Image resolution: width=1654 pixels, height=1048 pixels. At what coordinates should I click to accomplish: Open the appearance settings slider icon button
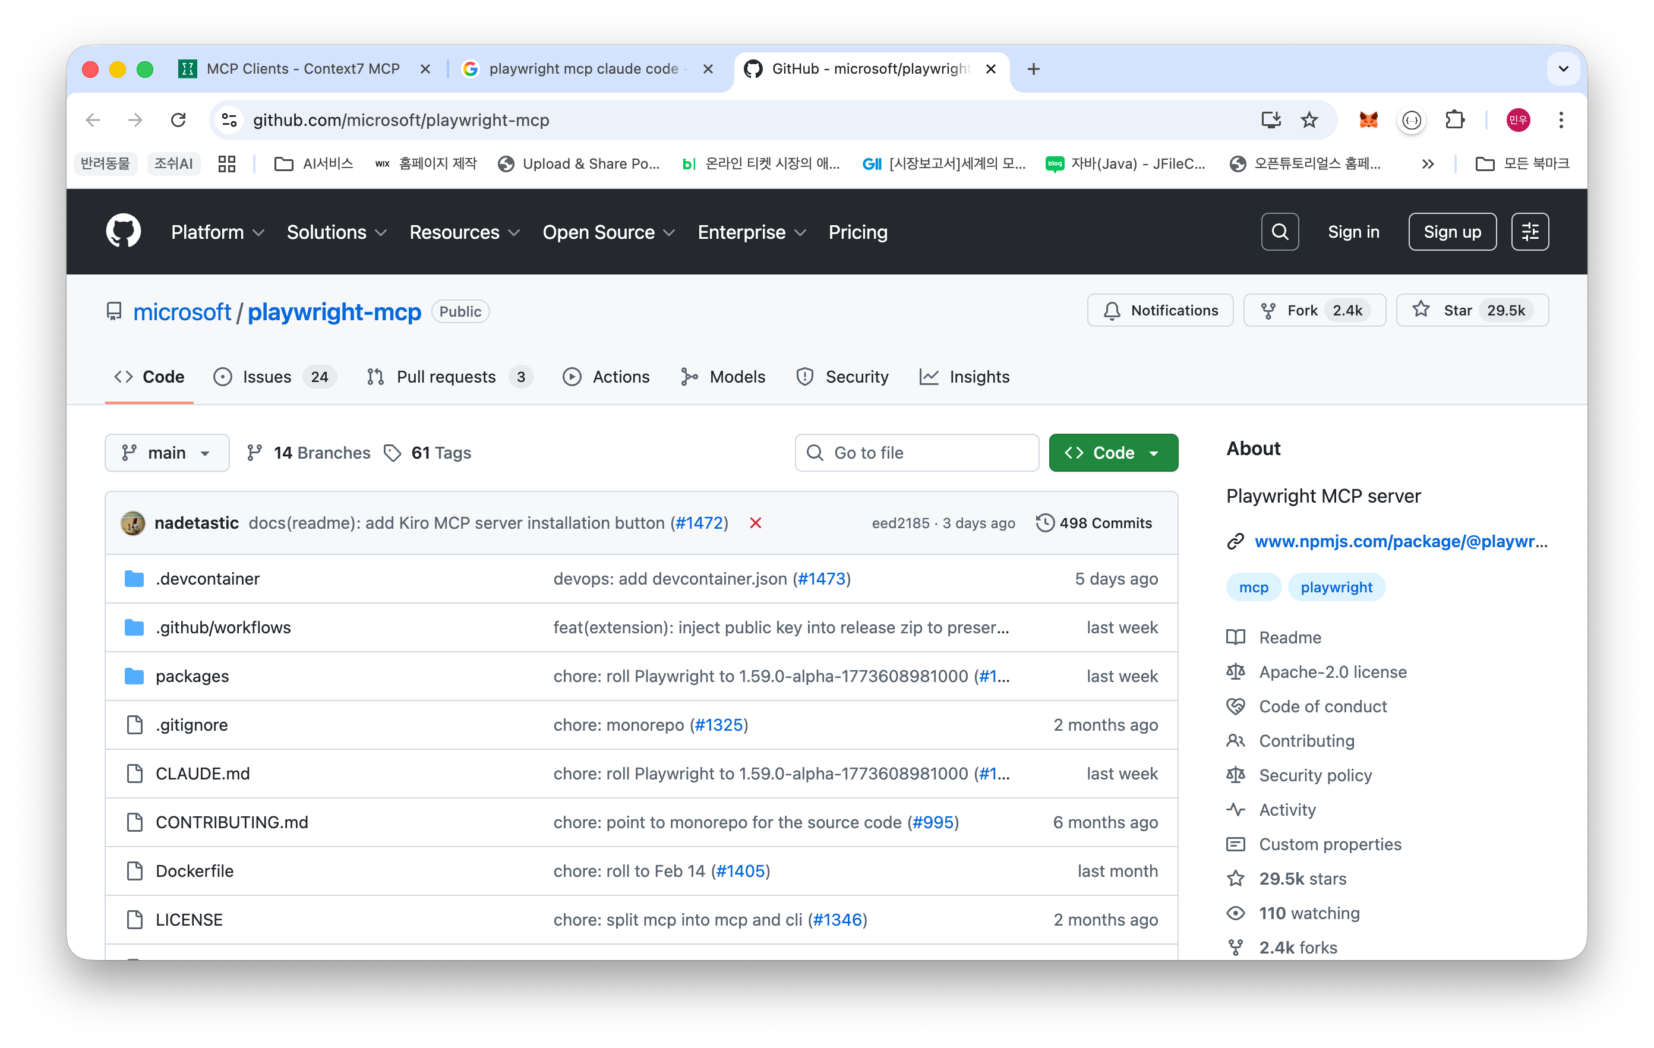pos(1530,232)
